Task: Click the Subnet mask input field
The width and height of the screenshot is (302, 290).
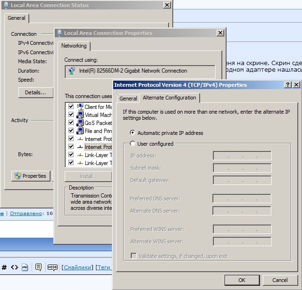Action: pyautogui.click(x=242, y=168)
